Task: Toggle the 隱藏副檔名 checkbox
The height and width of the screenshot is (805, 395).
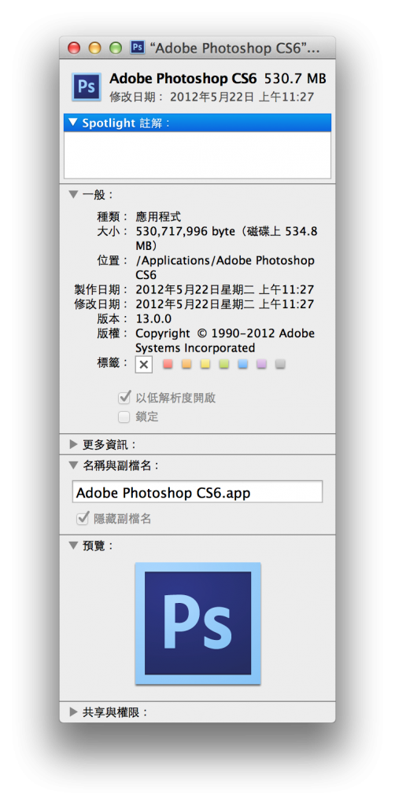Action: 82,519
